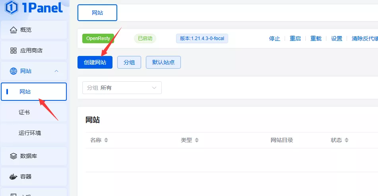Open the 概览 overview home icon
This screenshot has width=378, height=196.
coord(14,30)
